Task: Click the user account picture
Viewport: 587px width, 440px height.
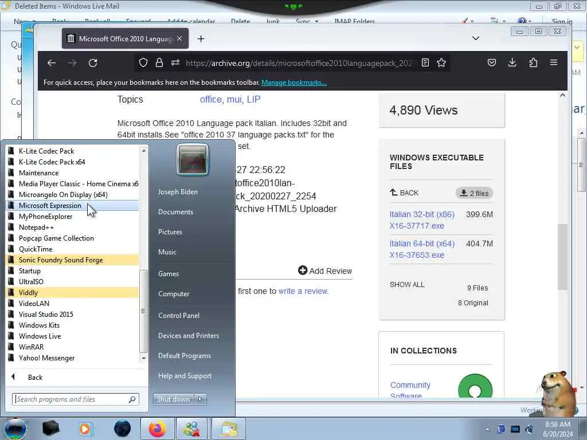Action: pos(193,160)
